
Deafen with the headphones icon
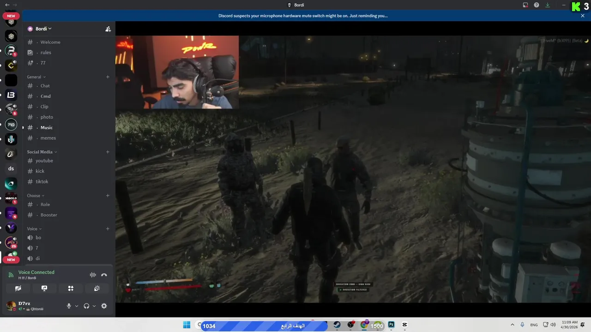pyautogui.click(x=86, y=306)
